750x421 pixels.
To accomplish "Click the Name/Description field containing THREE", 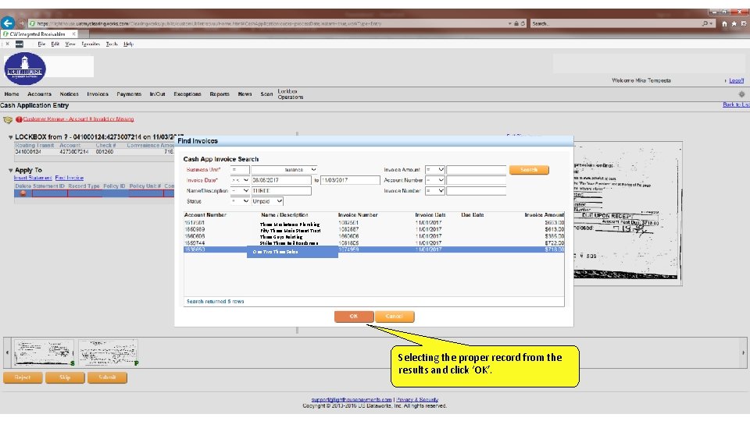I will coord(281,190).
